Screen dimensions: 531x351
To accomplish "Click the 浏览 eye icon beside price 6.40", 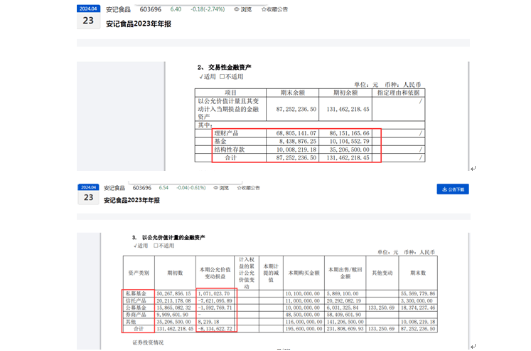I will (x=237, y=9).
